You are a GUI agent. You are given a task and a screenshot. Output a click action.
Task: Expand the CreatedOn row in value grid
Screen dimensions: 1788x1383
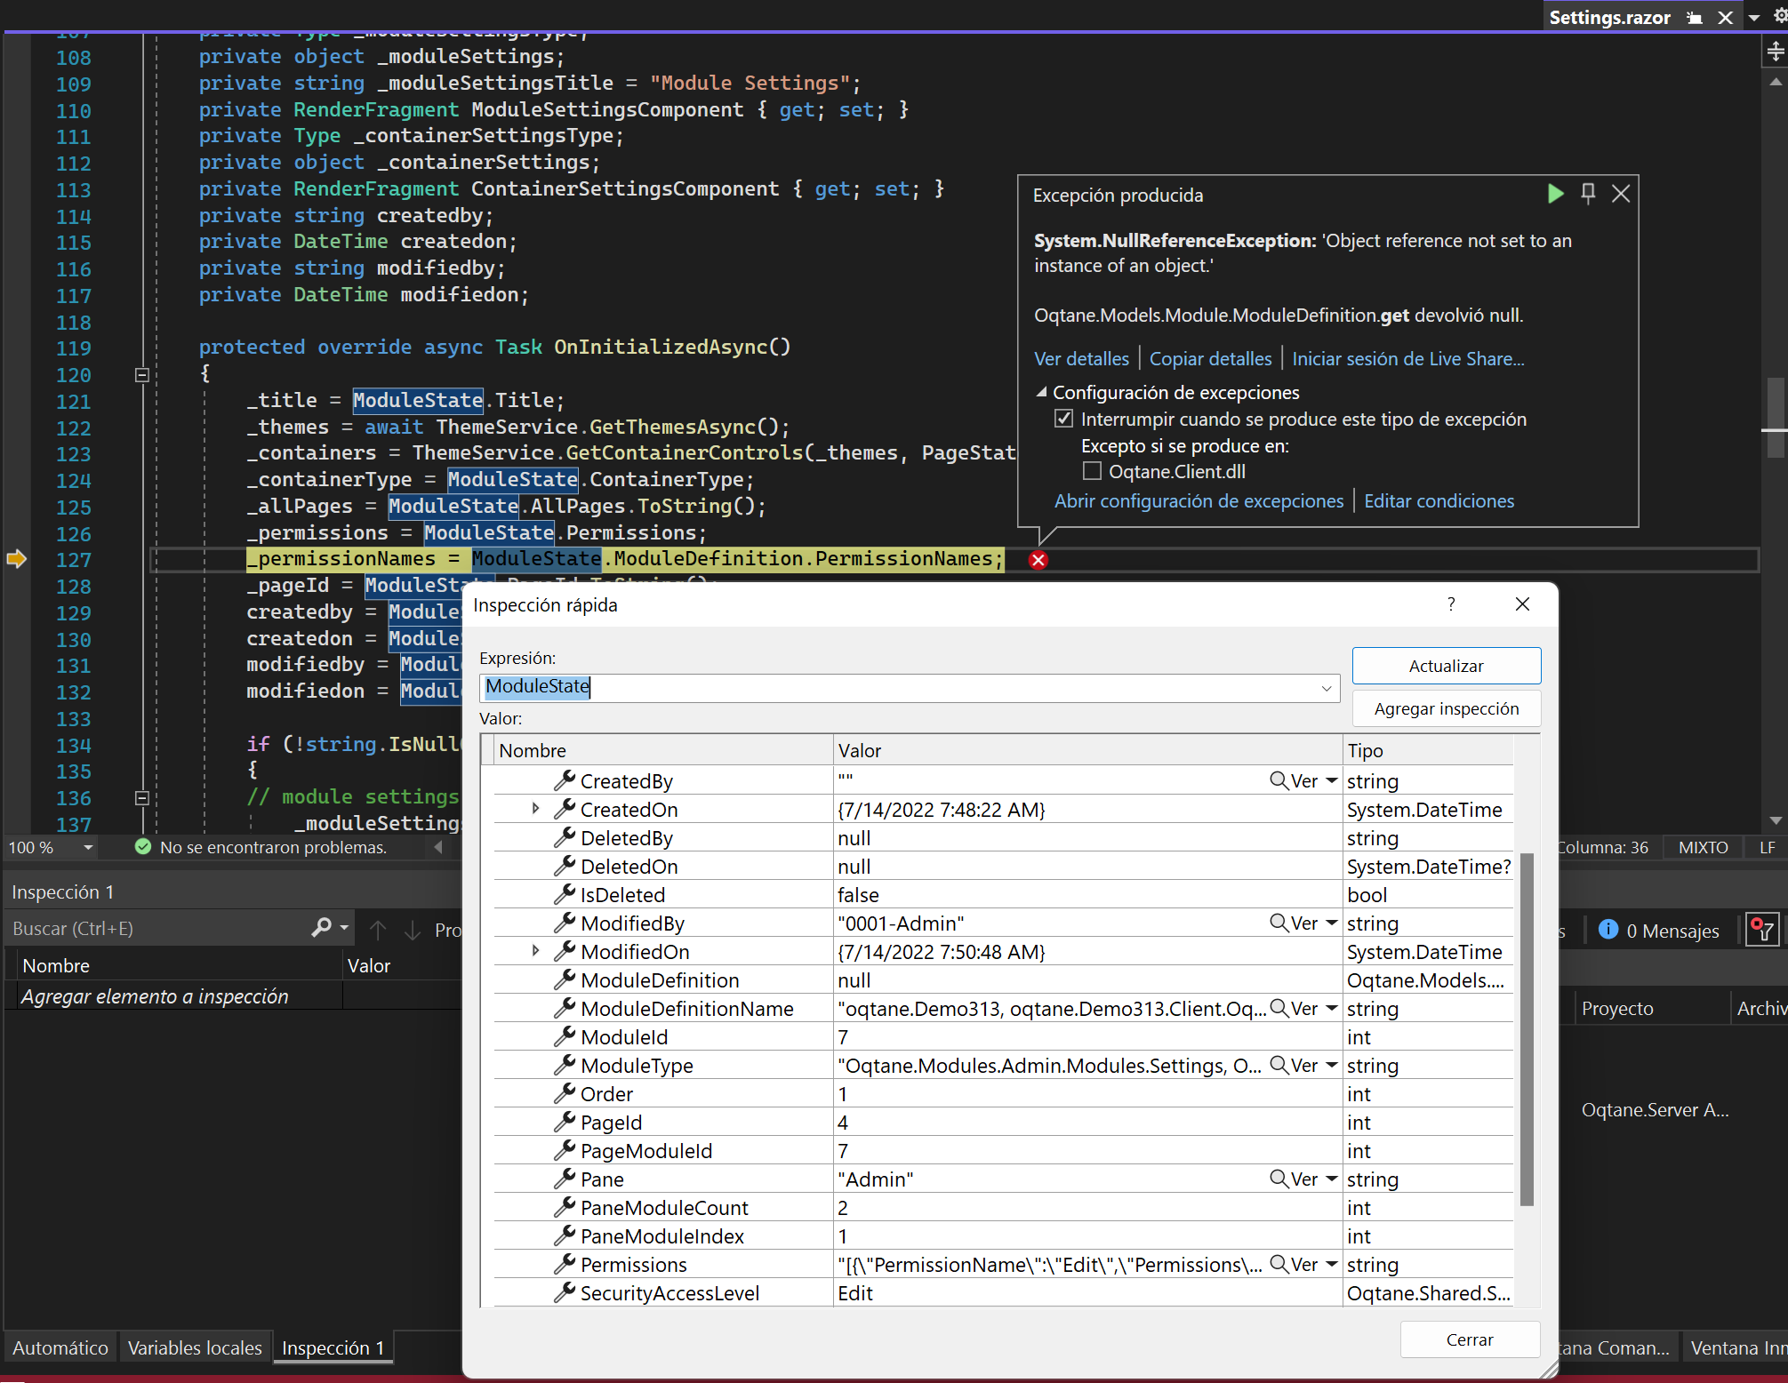point(535,809)
